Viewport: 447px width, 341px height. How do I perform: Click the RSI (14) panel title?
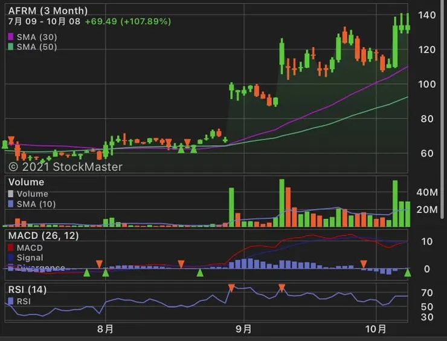27,290
